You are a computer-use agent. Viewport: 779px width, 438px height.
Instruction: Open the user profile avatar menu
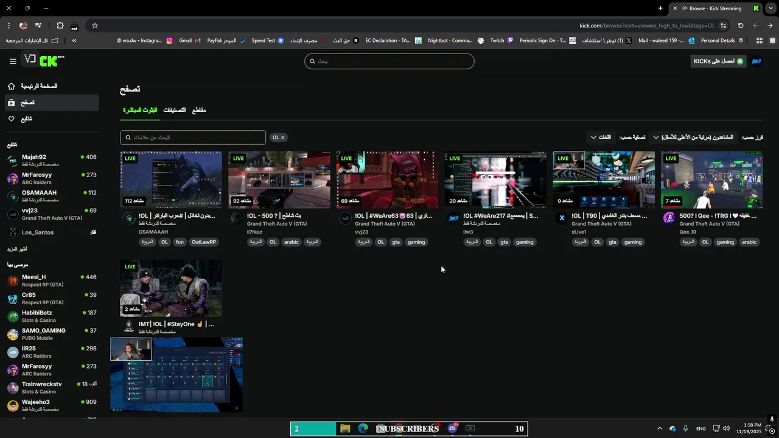coord(756,61)
